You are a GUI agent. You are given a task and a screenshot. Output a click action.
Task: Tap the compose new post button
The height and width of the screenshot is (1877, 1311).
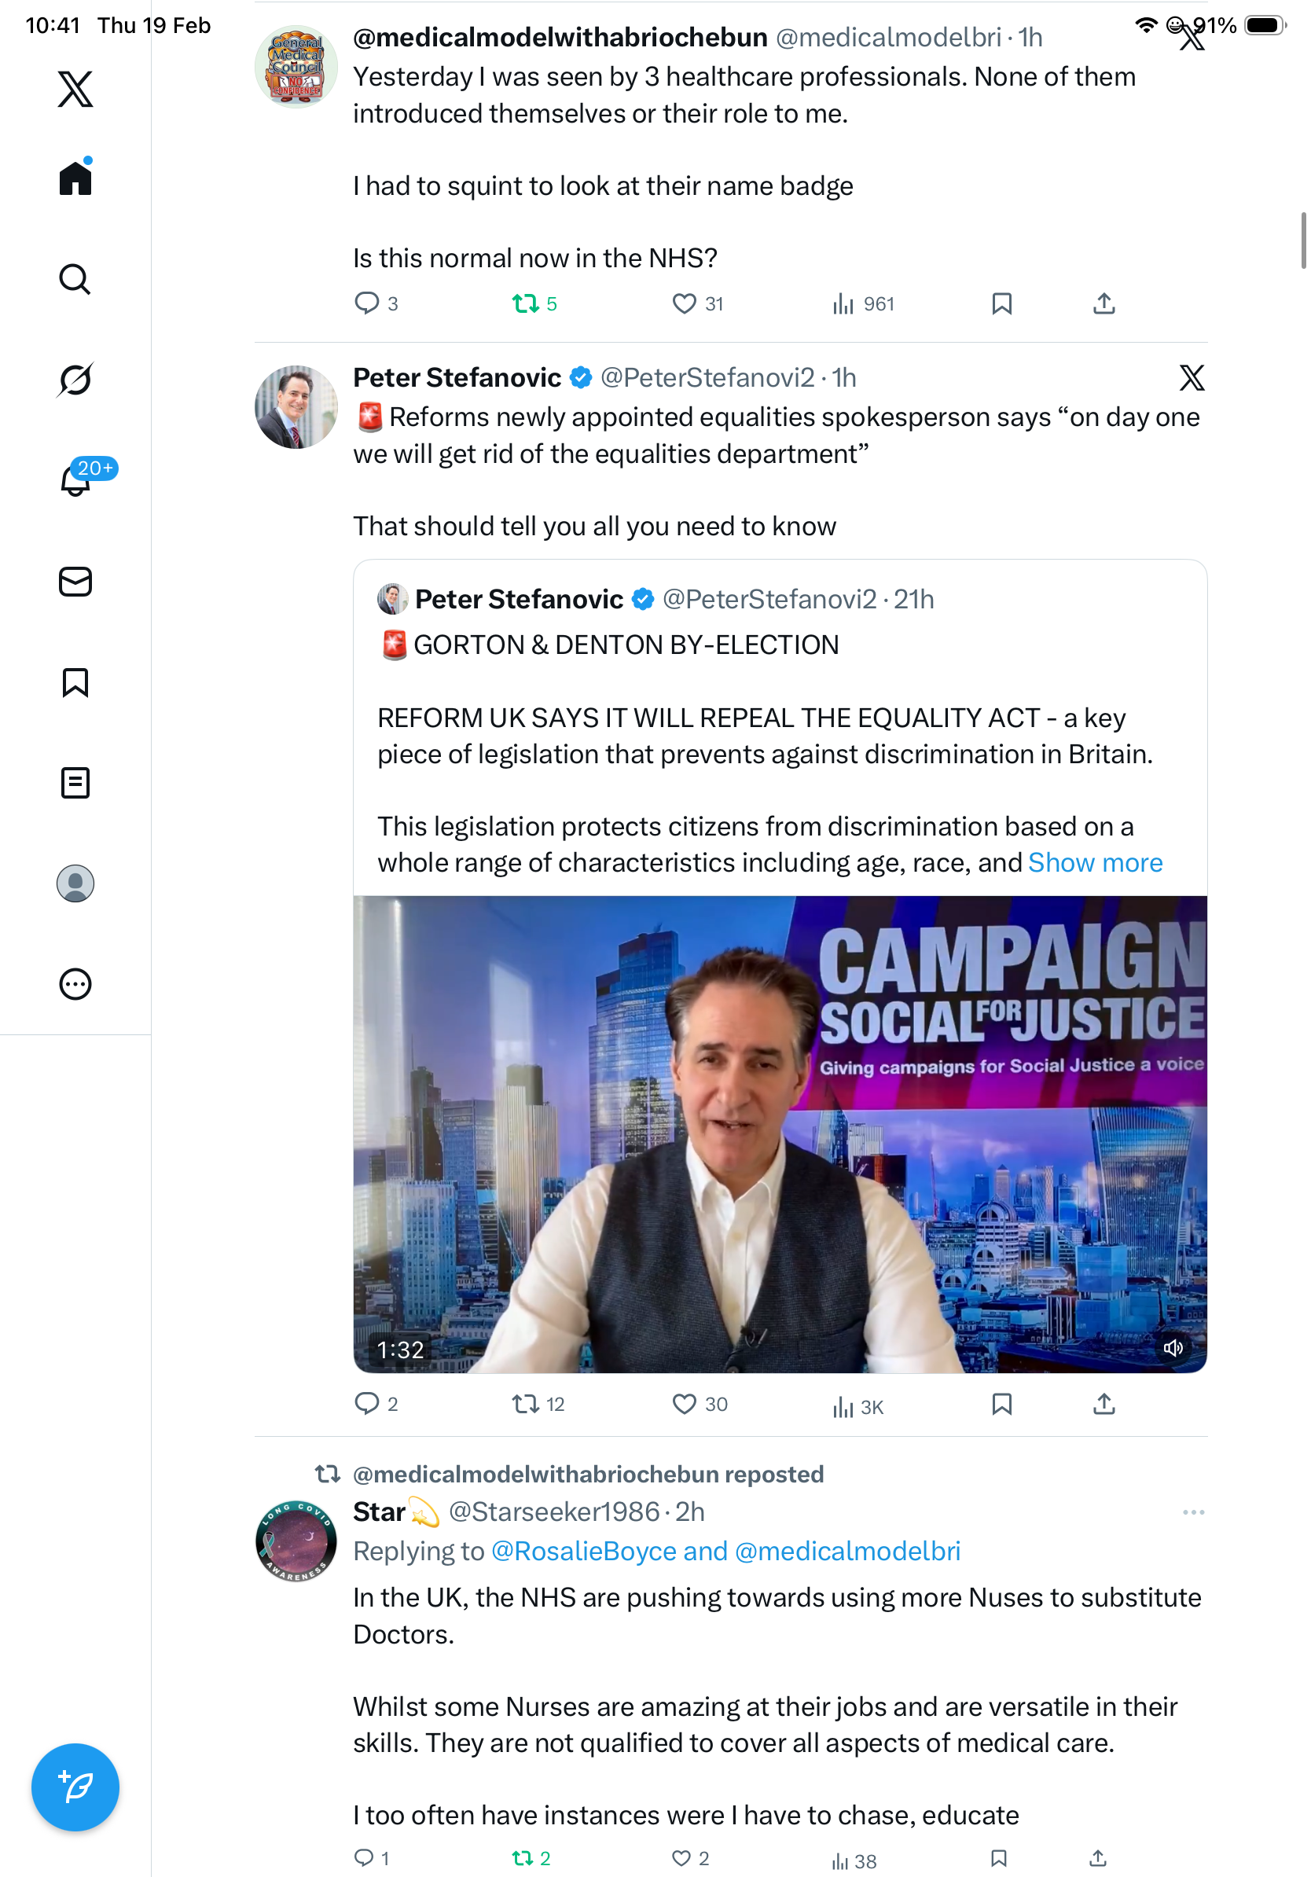(x=75, y=1787)
